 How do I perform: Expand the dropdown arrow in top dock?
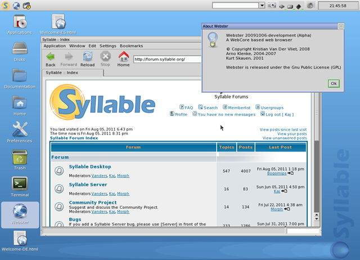262,6
